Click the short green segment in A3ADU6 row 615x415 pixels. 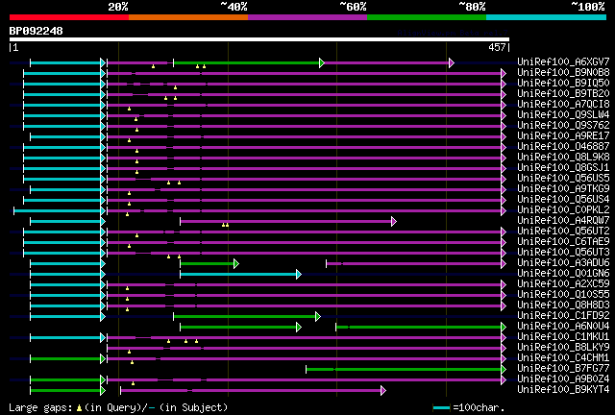coord(209,263)
